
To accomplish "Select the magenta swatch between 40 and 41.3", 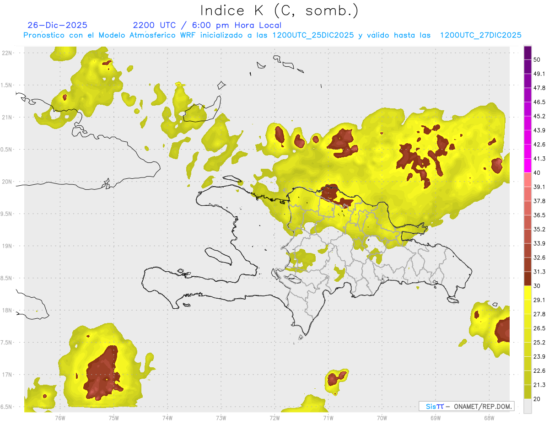I will 527,166.
